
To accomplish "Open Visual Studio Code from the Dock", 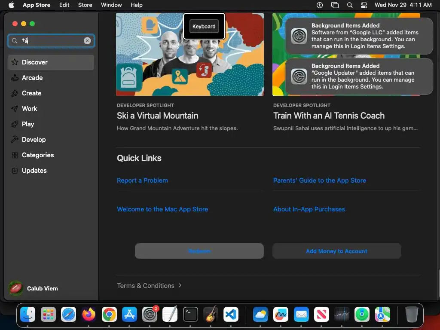I will click(x=231, y=314).
